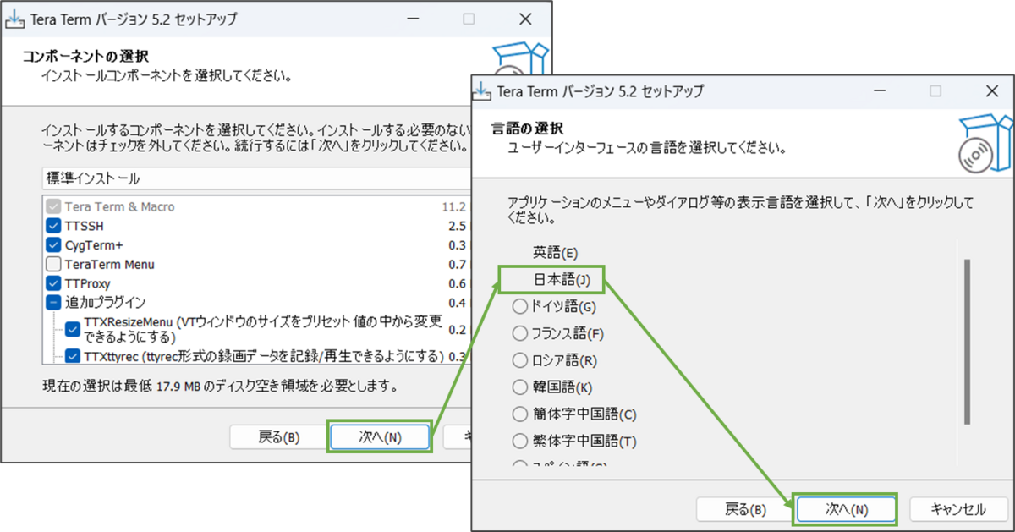Choose the 英語(E) language option
Viewport: 1015px width, 532px height.
(x=555, y=252)
